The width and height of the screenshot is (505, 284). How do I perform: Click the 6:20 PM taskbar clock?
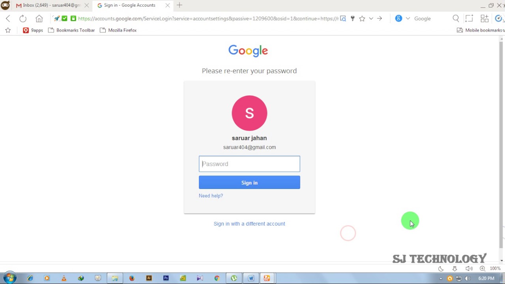(x=486, y=278)
